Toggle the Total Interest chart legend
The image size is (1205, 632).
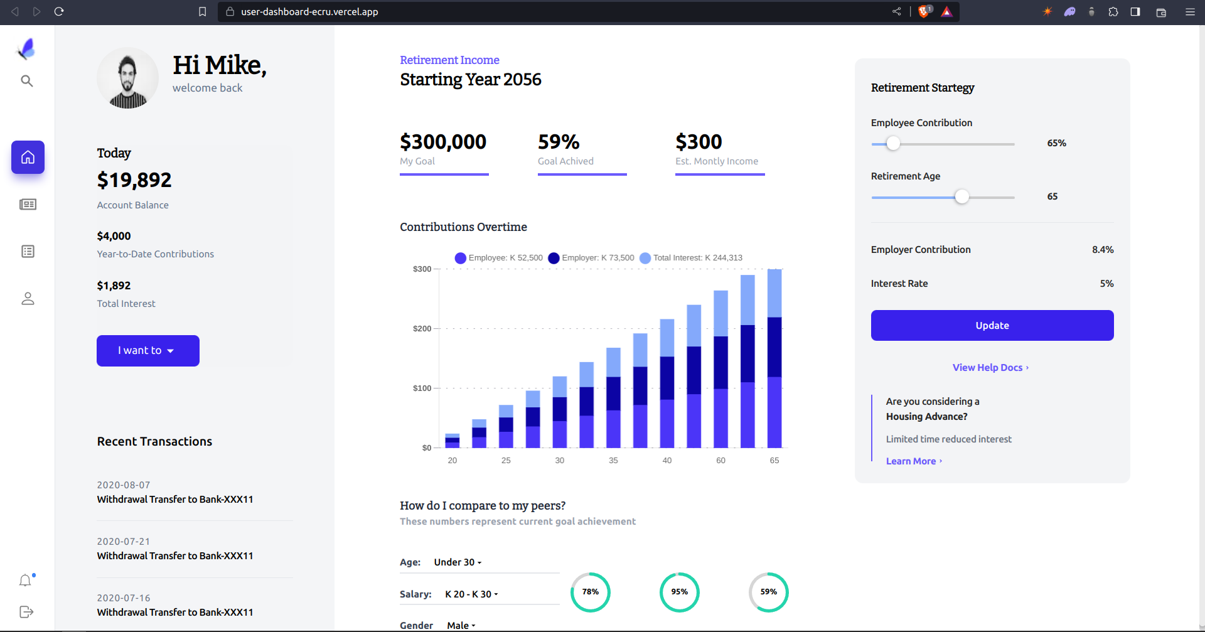[x=690, y=258]
